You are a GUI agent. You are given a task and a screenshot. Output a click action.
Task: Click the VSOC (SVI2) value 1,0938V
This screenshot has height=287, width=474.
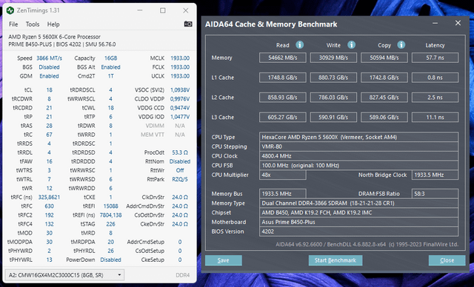pyautogui.click(x=180, y=90)
